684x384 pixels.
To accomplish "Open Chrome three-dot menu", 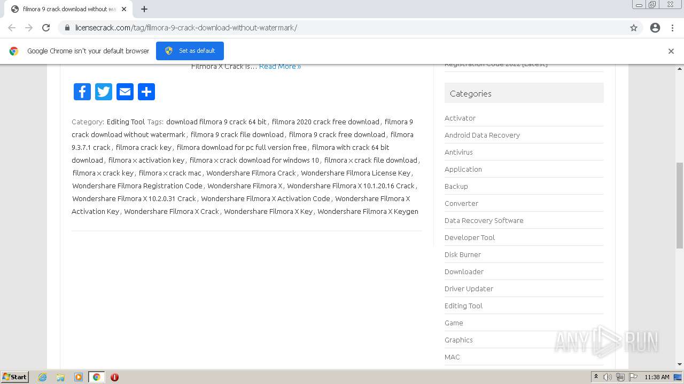I will (x=672, y=28).
